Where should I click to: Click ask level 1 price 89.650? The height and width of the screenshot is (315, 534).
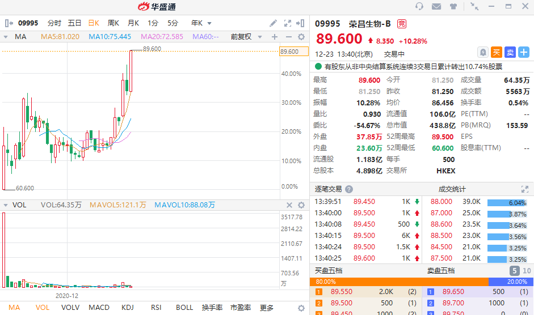tap(453, 292)
